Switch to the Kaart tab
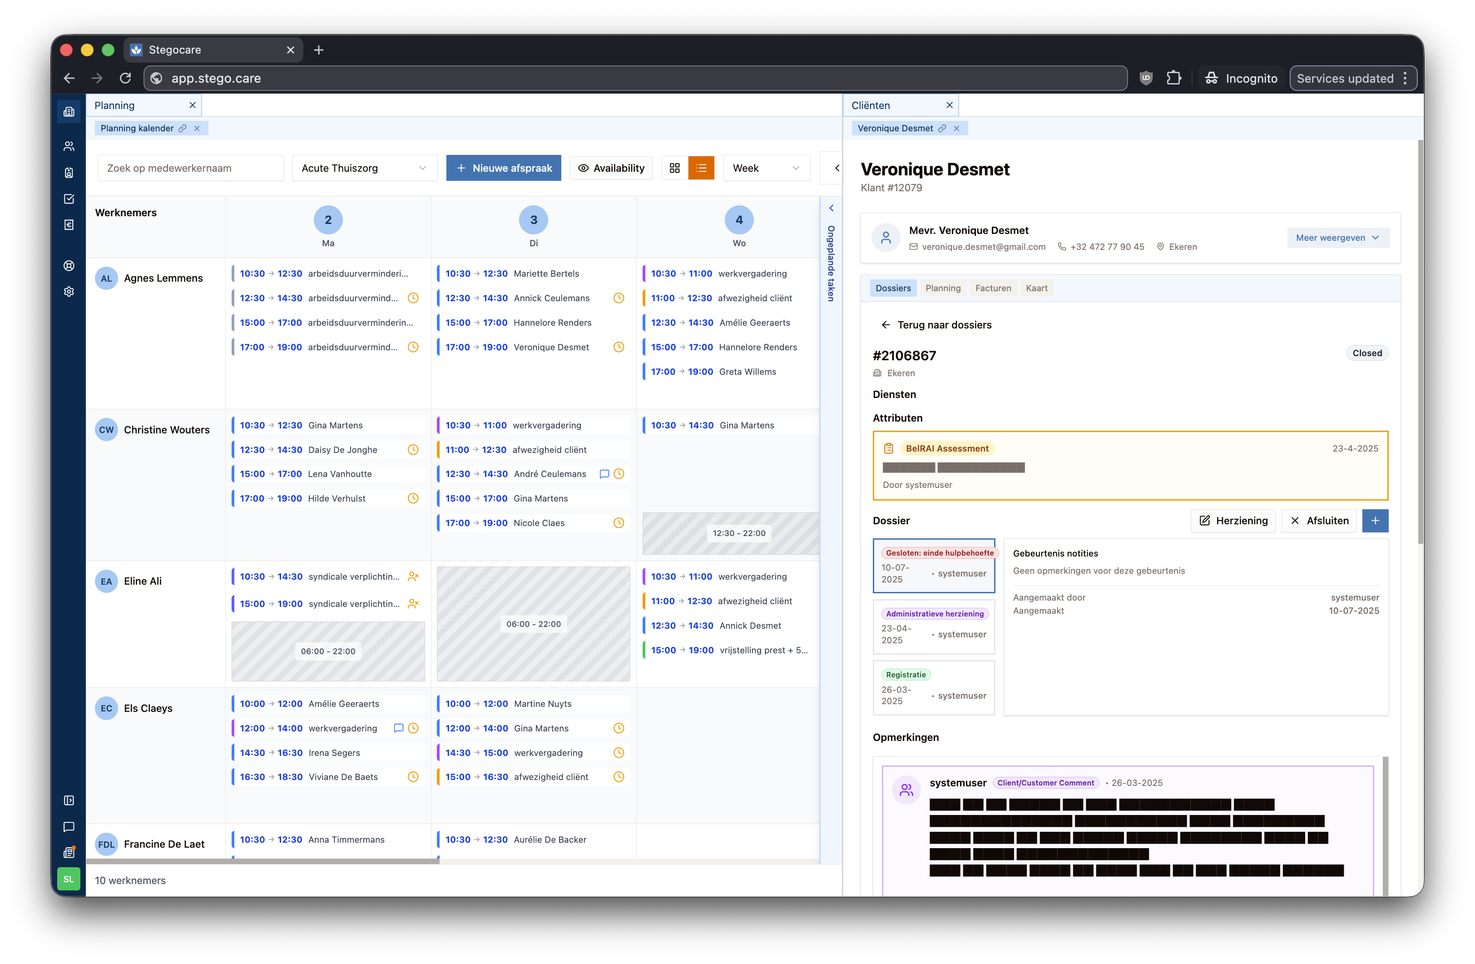 click(x=1036, y=288)
